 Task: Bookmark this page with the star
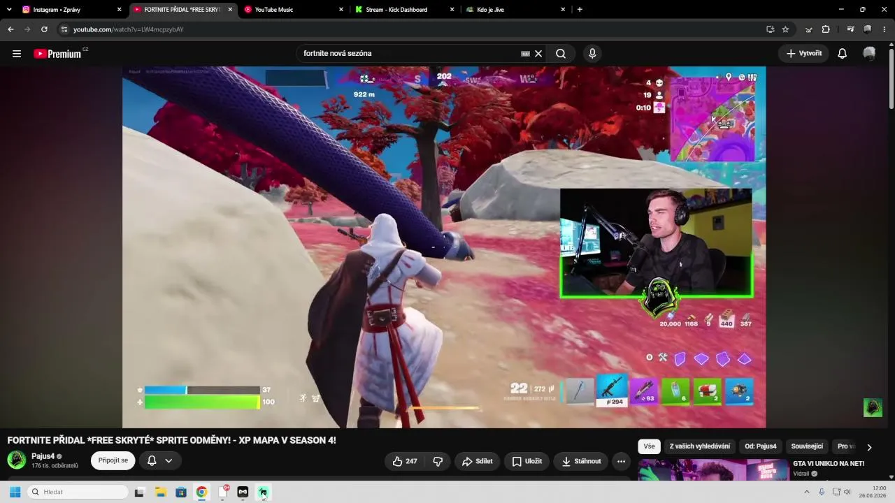(785, 29)
